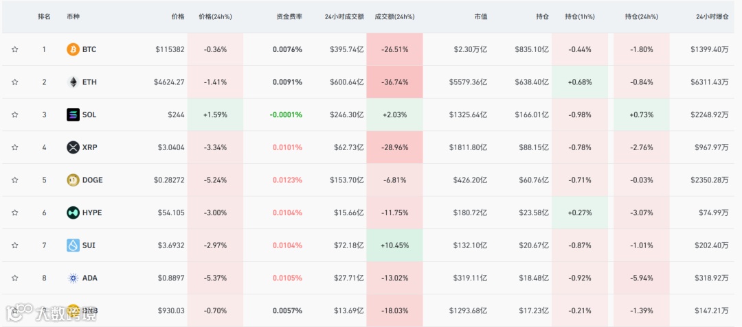
Task: Click ETH 1h open interest +0.68%
Action: (580, 82)
